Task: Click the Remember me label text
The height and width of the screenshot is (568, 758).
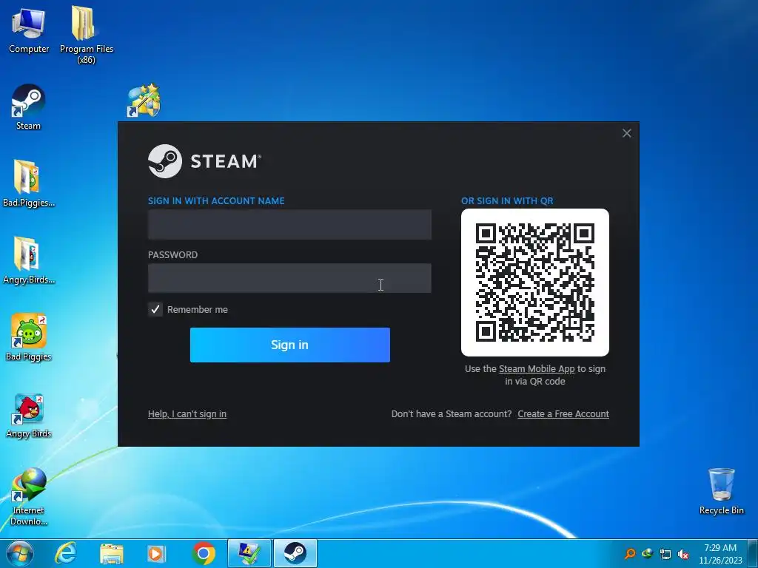Action: click(x=197, y=310)
